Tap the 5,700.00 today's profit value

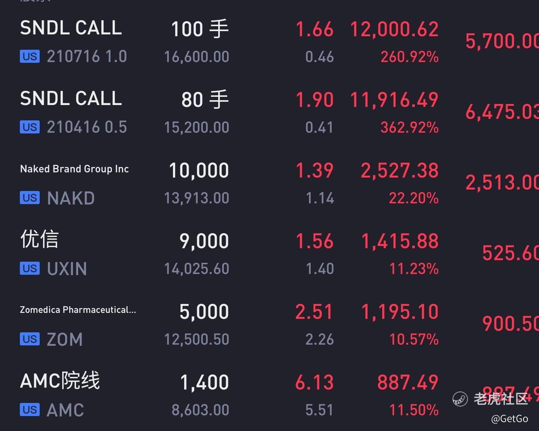pos(502,41)
